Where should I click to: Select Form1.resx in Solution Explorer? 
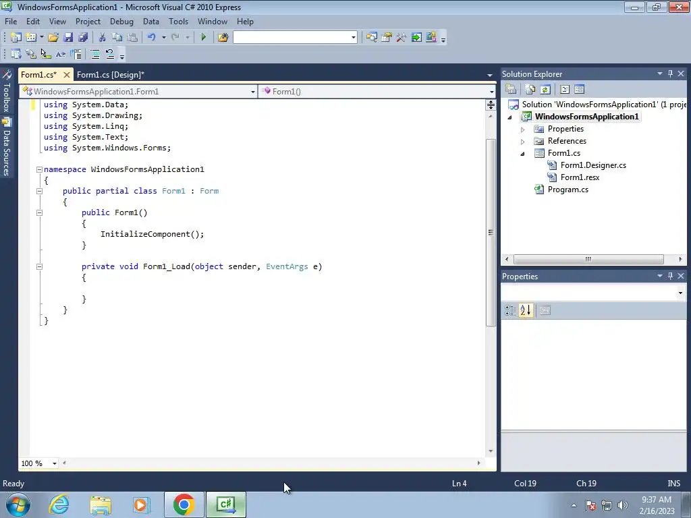[x=580, y=177]
